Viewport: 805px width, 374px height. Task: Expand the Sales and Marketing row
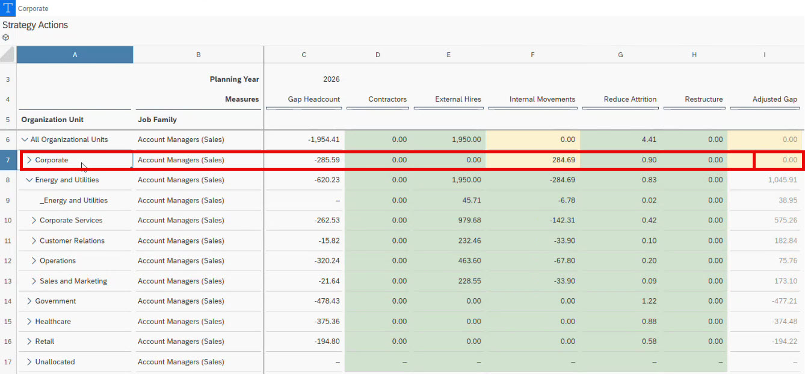click(34, 281)
